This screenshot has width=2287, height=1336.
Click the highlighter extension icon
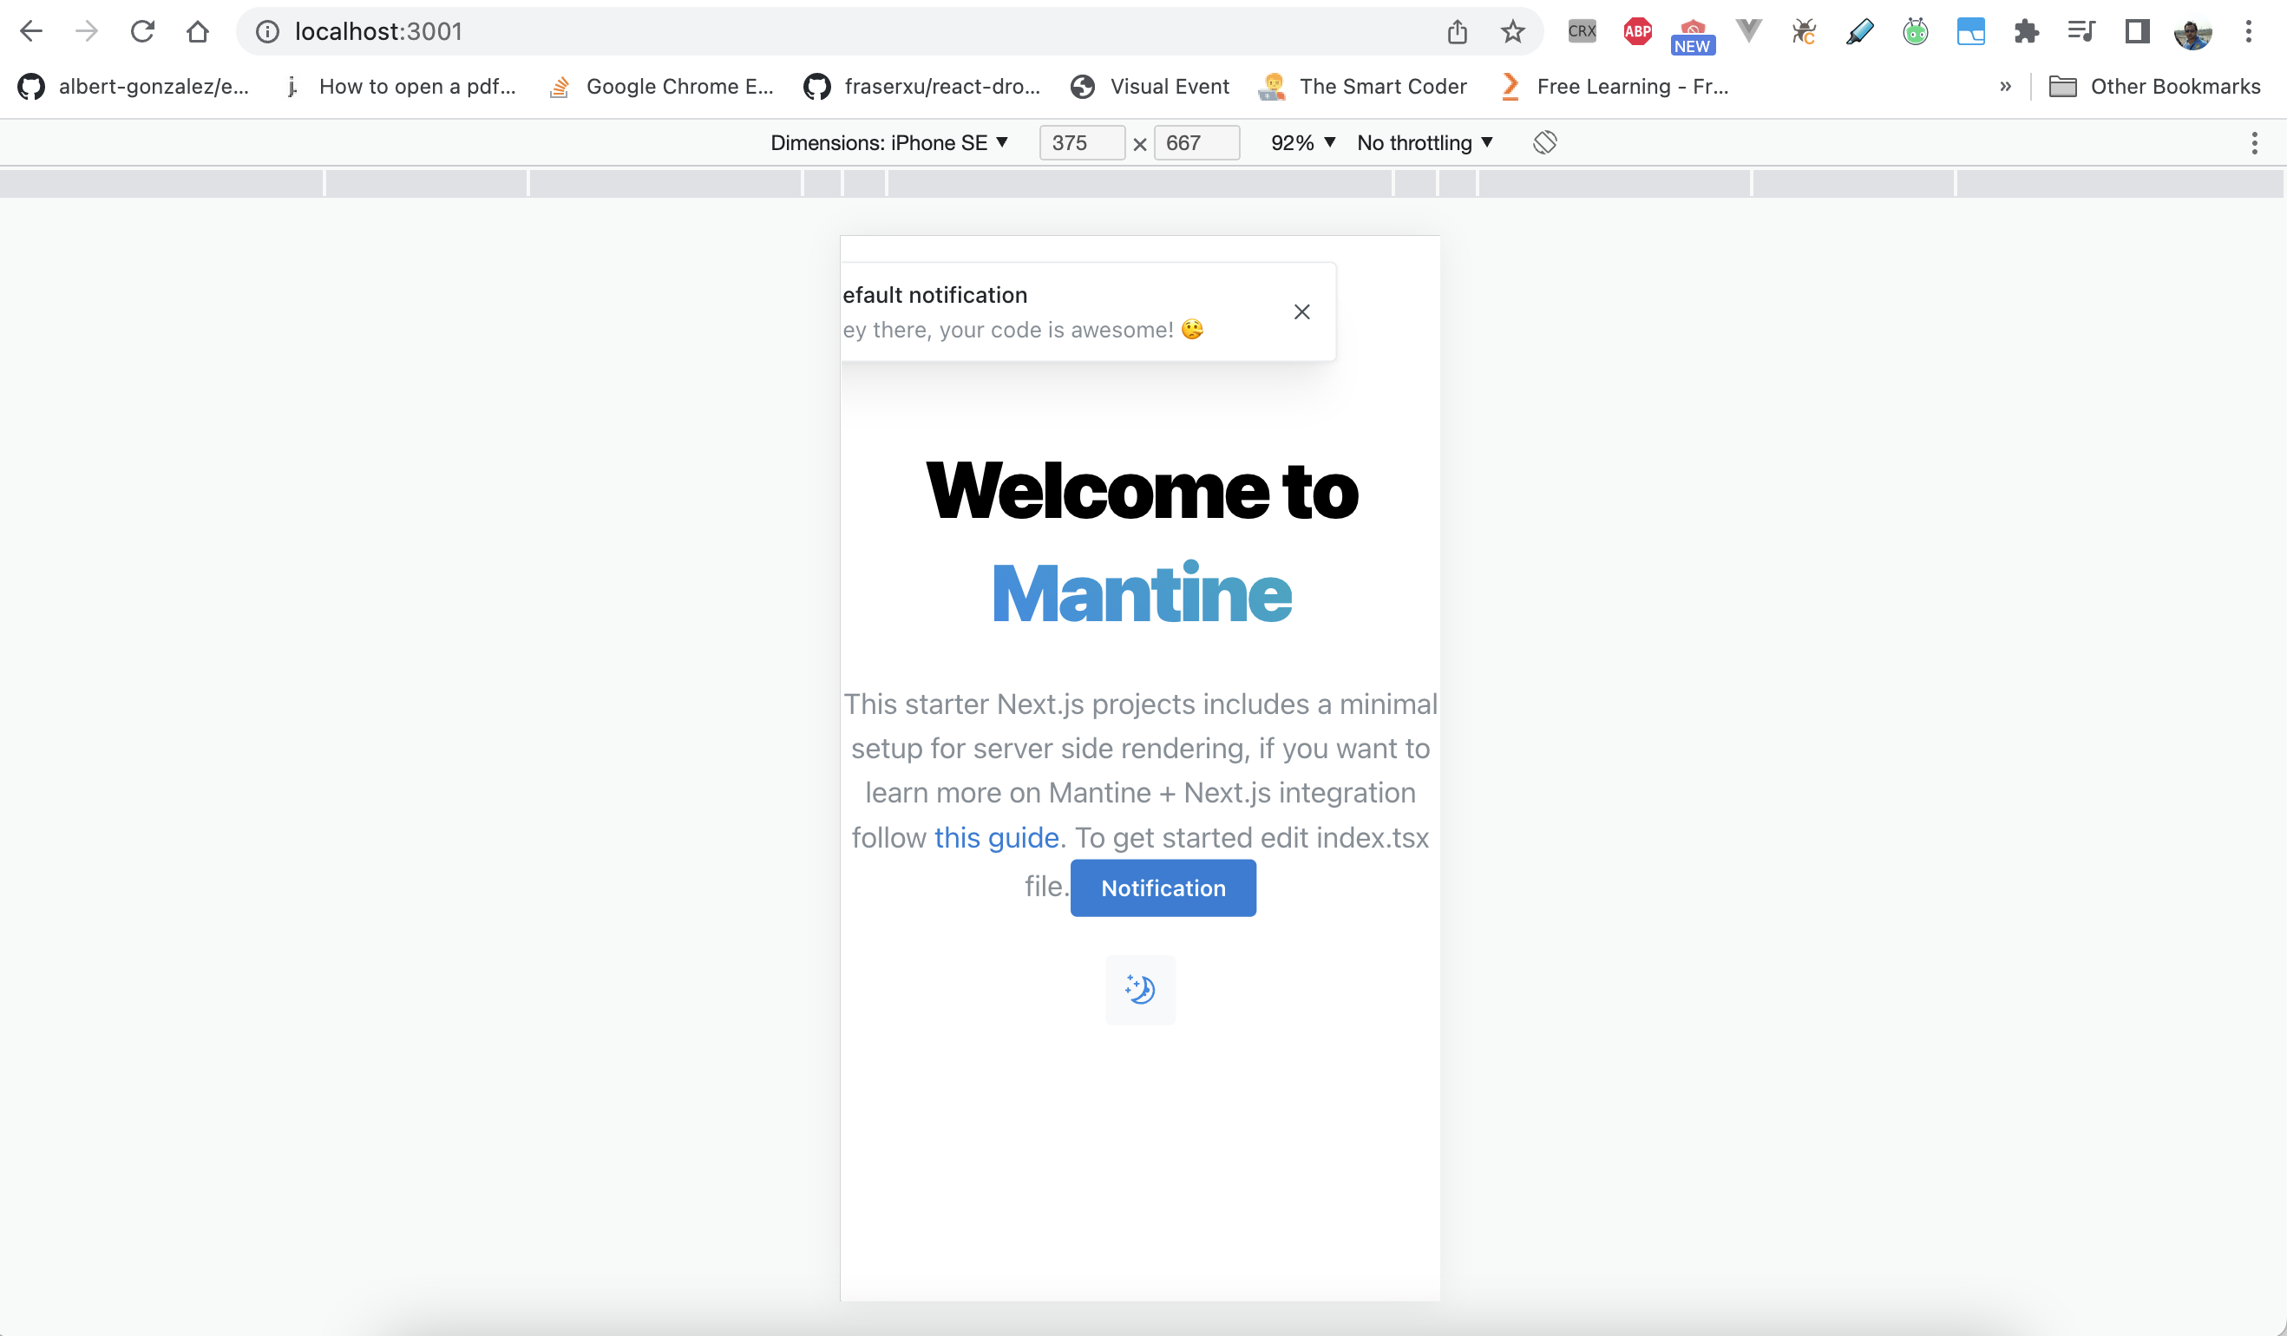pos(1859,30)
